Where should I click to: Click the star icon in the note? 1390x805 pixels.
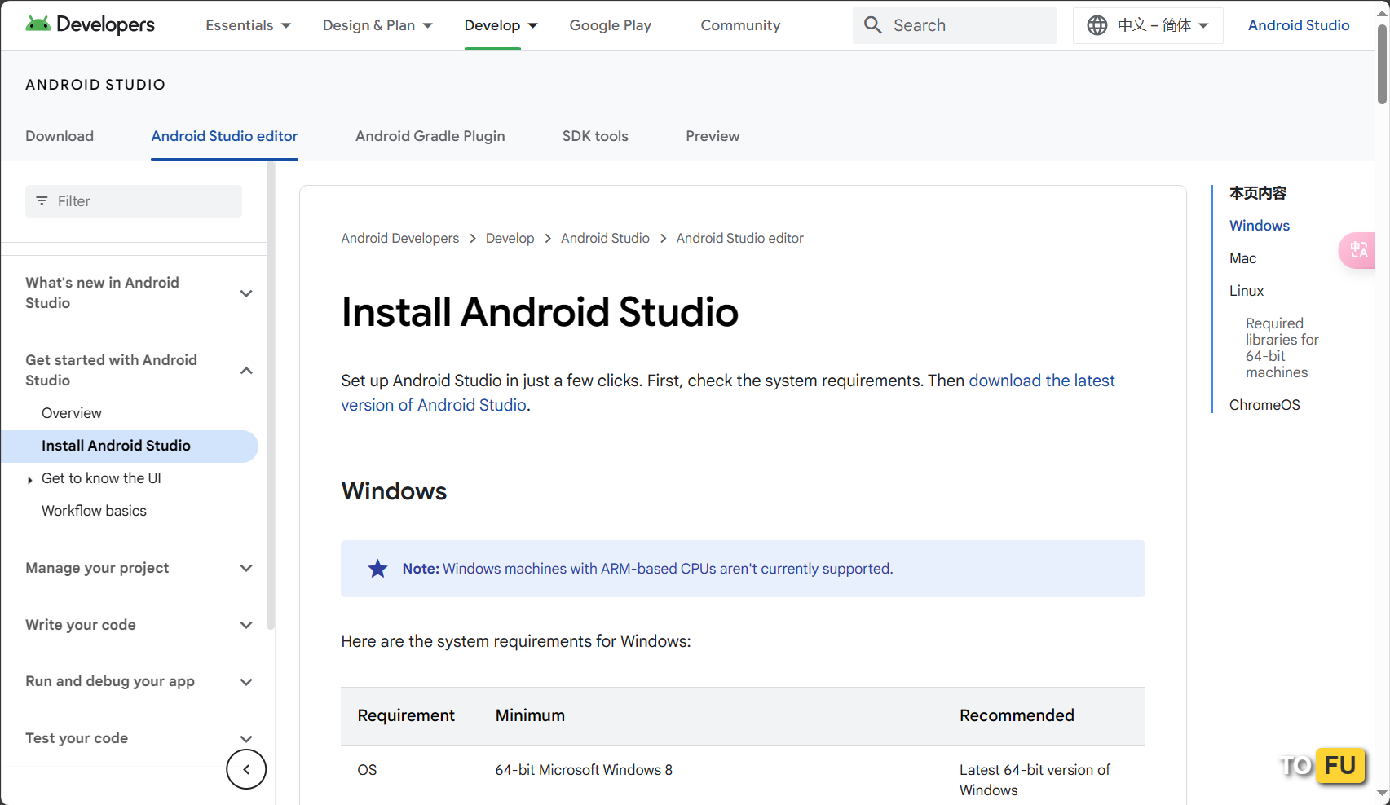pyautogui.click(x=377, y=569)
